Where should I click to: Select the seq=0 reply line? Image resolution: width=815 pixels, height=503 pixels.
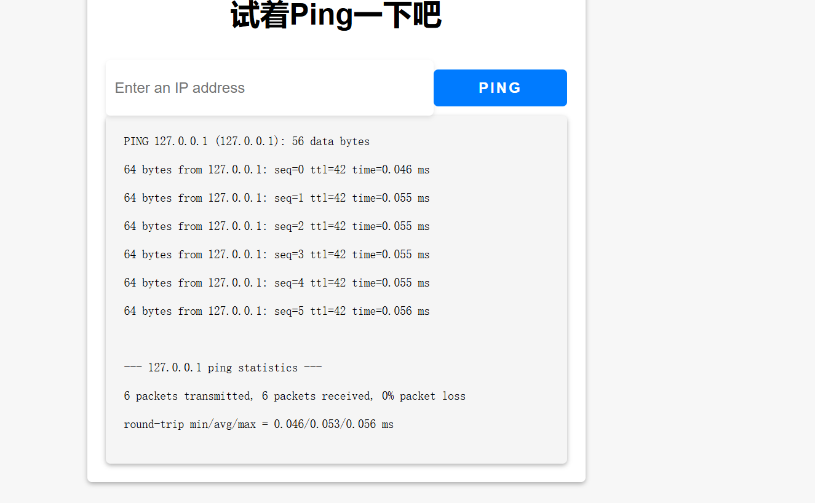point(276,170)
